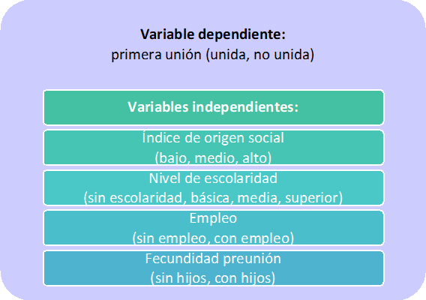Click the 'con empleo' category
Image resolution: width=426 pixels, height=300 pixels.
(x=252, y=238)
